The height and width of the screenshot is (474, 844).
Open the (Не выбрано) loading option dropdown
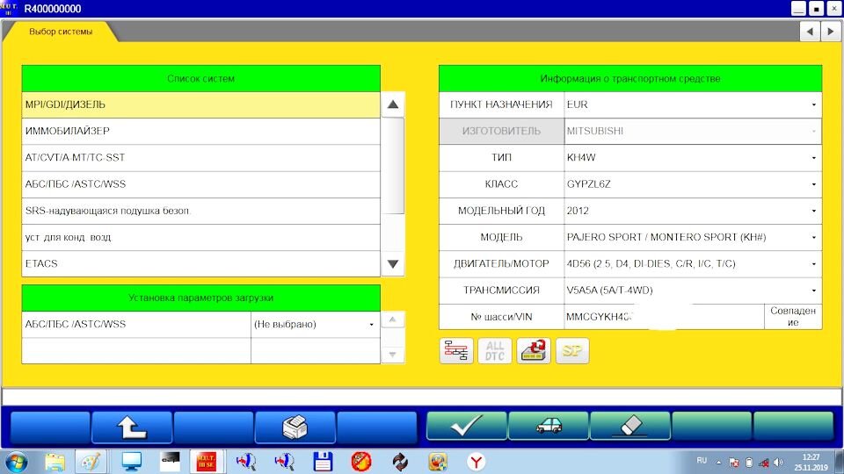point(316,325)
